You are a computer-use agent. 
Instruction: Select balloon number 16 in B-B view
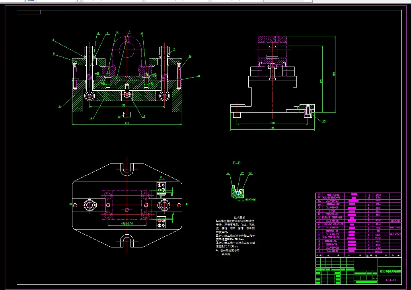[228, 174]
